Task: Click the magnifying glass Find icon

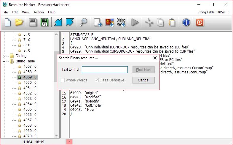Action: pos(84,22)
